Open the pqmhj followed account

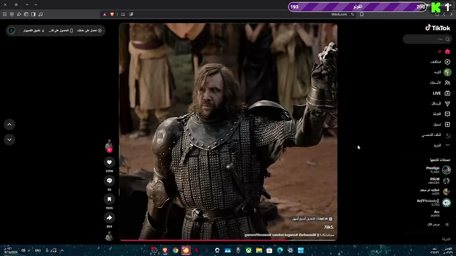435,213
